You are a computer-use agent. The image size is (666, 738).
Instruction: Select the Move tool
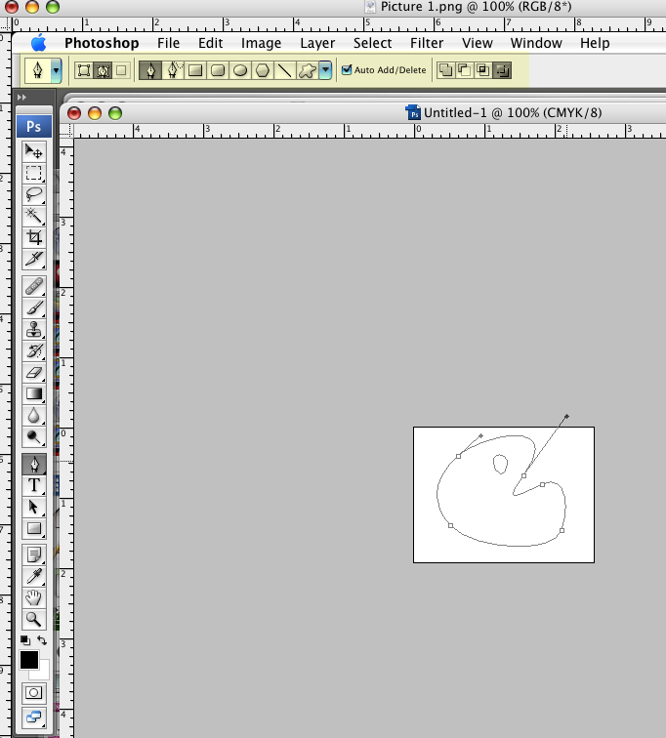(34, 151)
